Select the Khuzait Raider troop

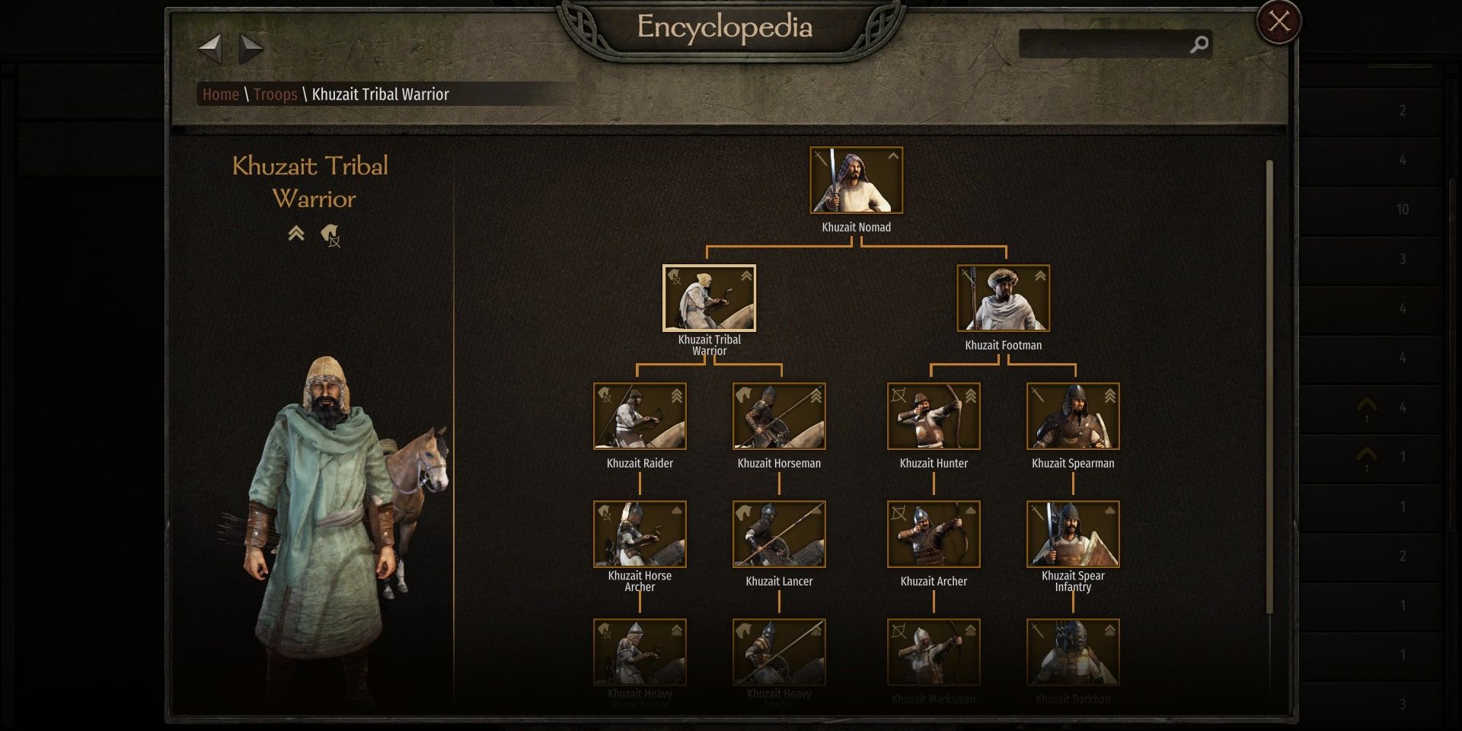640,417
